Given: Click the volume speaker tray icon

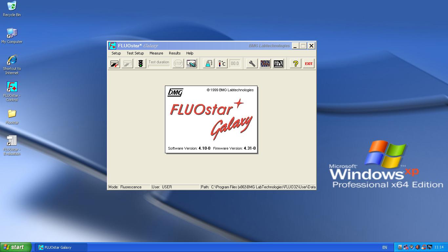Looking at the screenshot, I should click(417, 247).
